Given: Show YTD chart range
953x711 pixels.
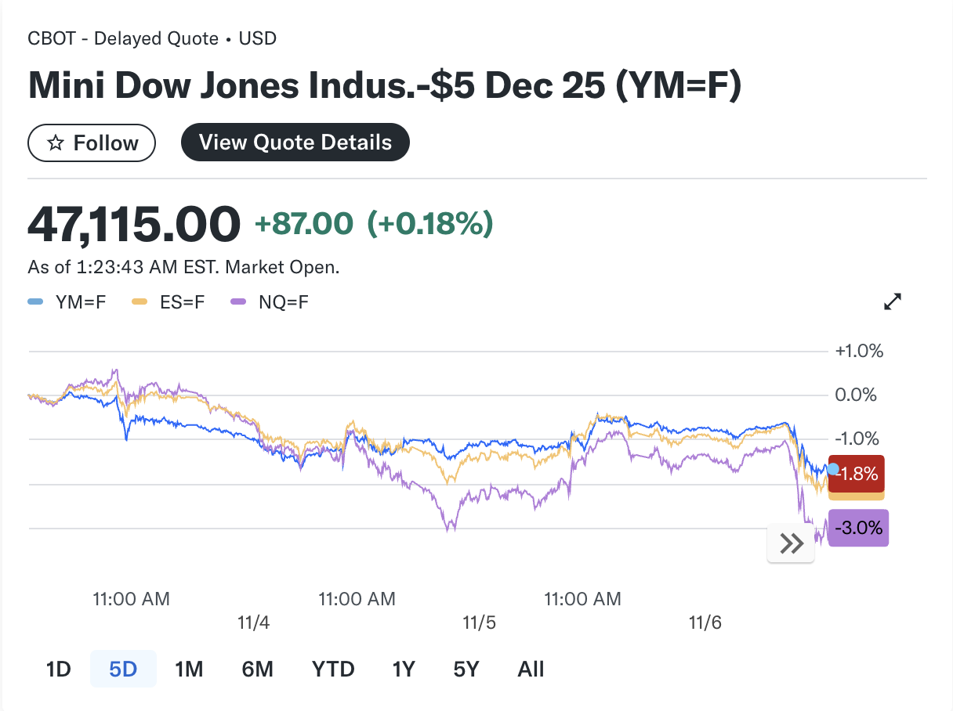Looking at the screenshot, I should point(333,669).
